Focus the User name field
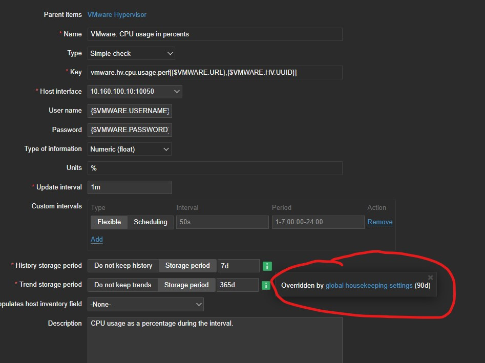485x363 pixels. [130, 111]
